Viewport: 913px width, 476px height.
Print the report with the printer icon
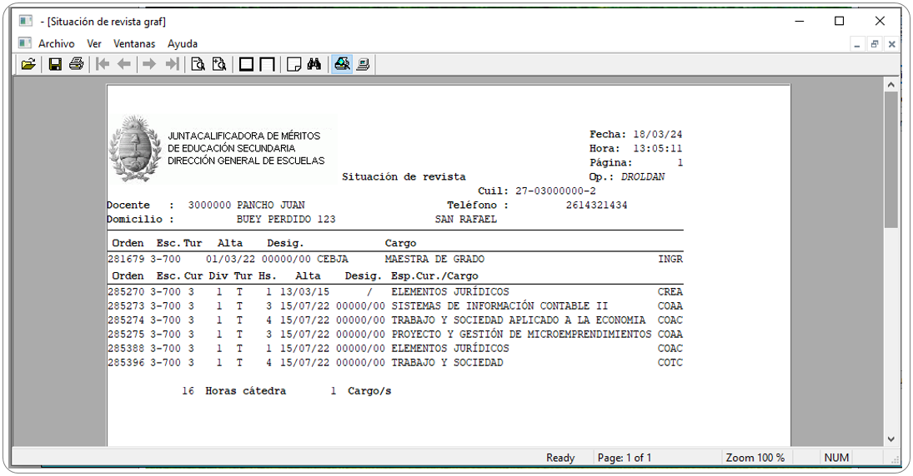coord(76,64)
